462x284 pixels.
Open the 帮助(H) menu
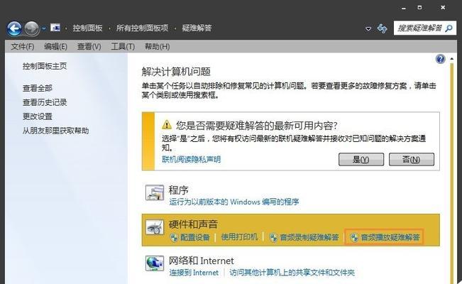pyautogui.click(x=157, y=46)
